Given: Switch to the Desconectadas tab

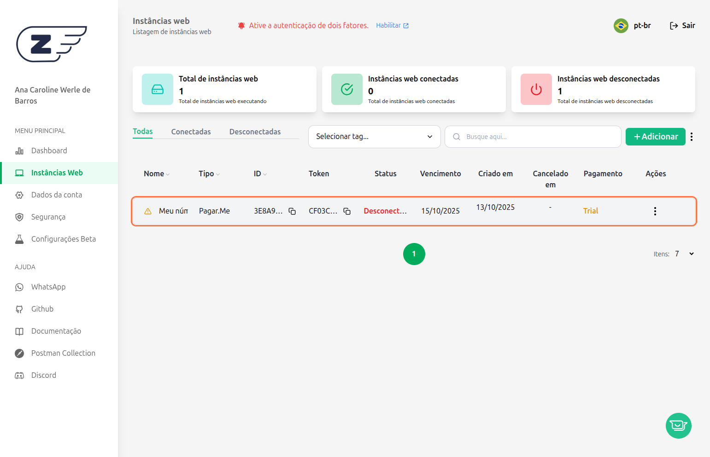Looking at the screenshot, I should [255, 132].
